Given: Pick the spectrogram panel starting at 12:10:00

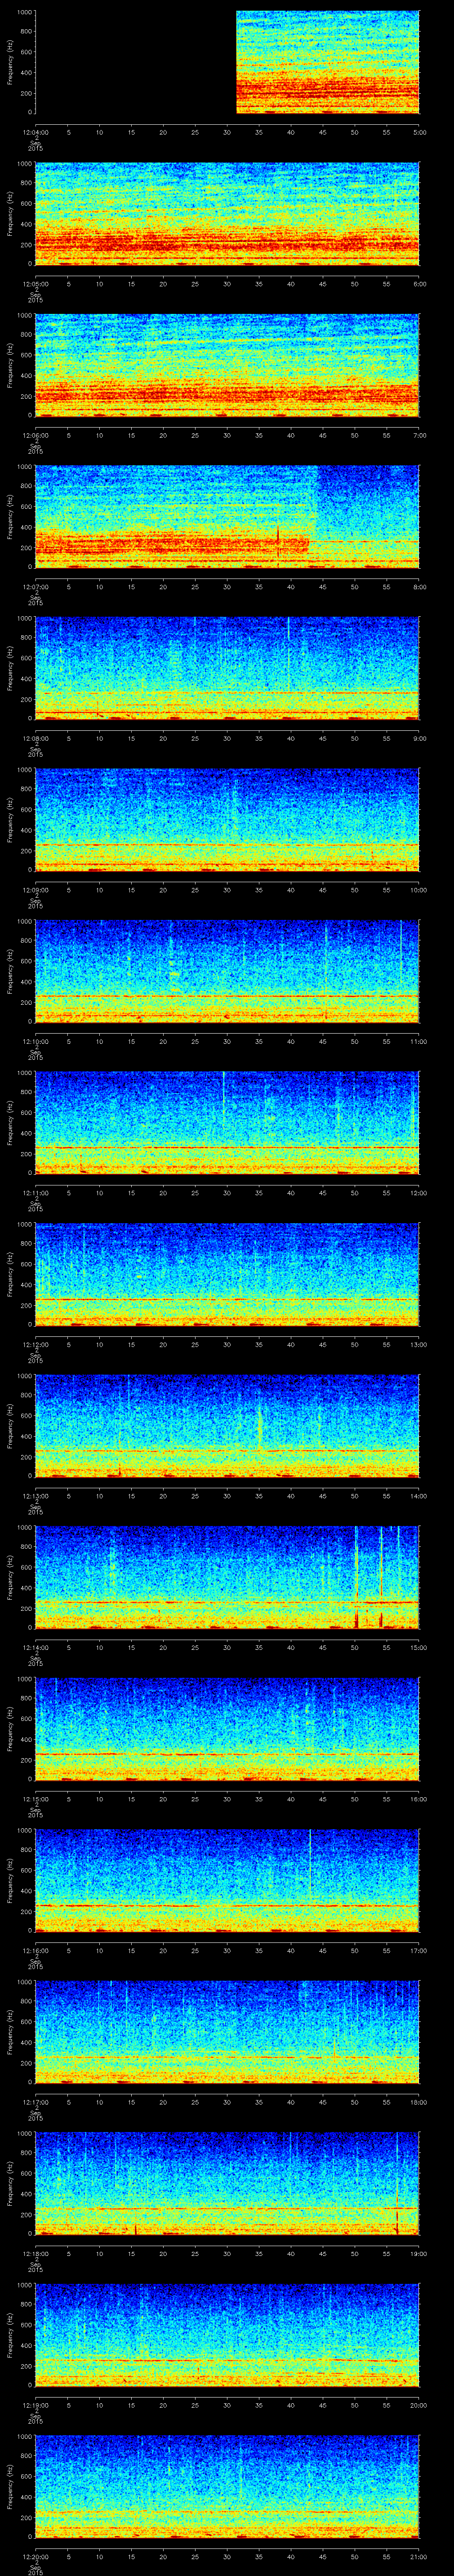Looking at the screenshot, I should click(x=227, y=972).
